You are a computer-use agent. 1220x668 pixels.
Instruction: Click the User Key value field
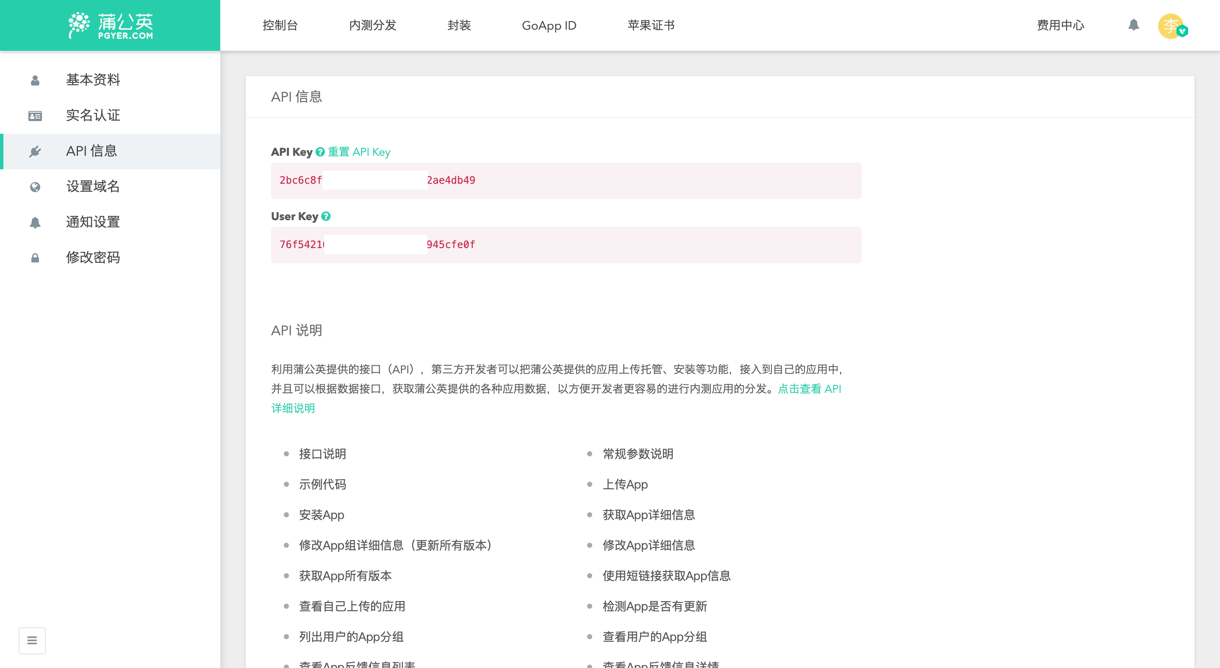[x=566, y=245]
